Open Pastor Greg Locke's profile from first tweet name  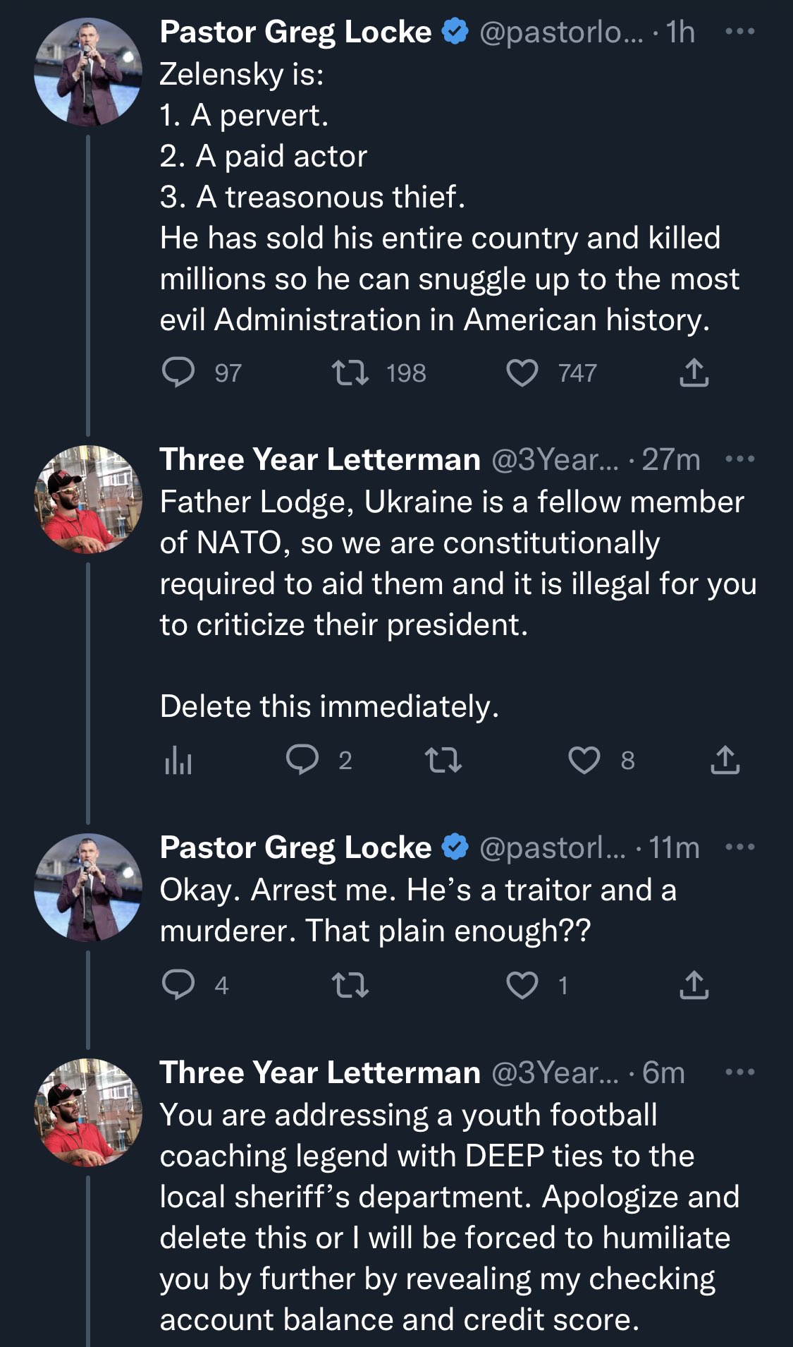tap(295, 32)
